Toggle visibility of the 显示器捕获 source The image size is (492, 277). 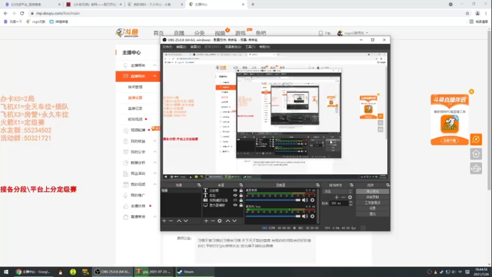[235, 205]
